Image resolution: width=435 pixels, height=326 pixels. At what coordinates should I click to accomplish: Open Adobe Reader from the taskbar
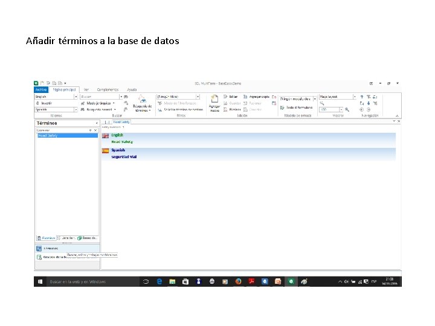pos(251,281)
